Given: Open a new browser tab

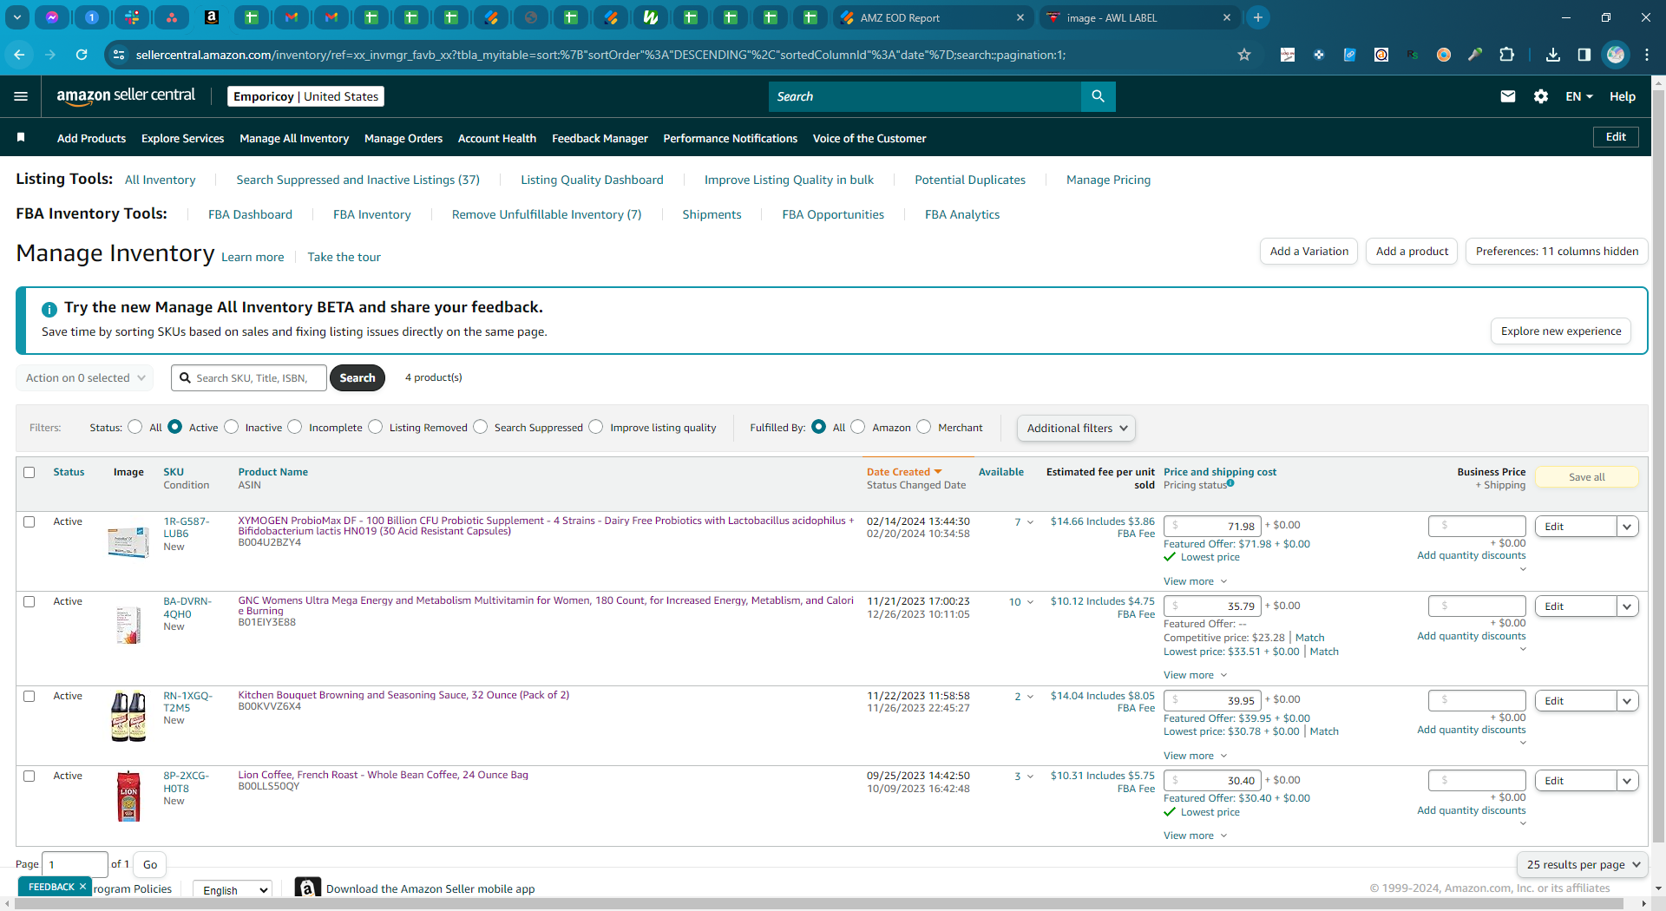Looking at the screenshot, I should pos(1258,17).
